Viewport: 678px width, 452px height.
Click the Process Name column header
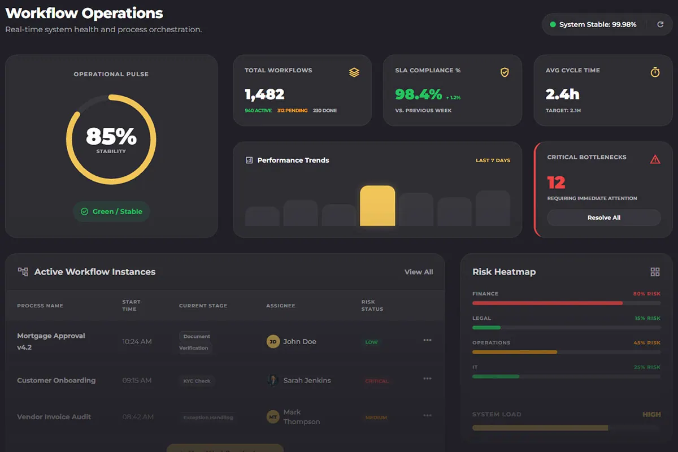click(x=40, y=306)
